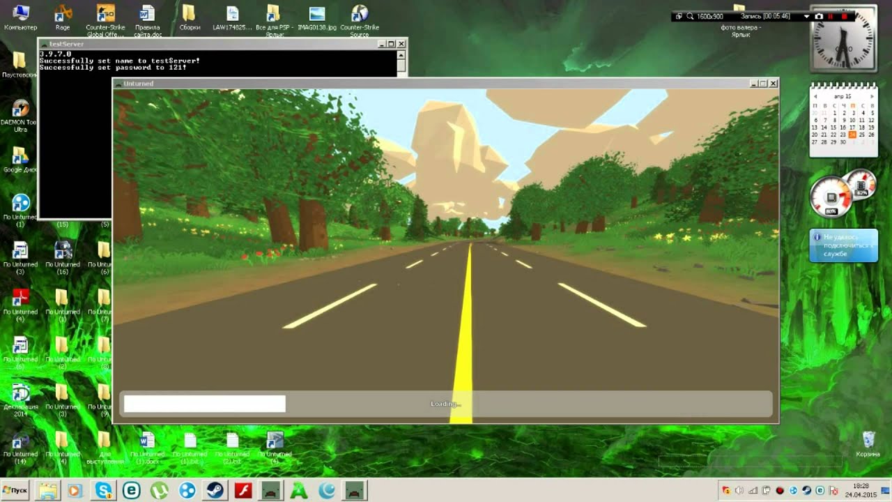Screen dimensions: 892x502
Task: Open DAEMON Tools Ultra shortcut
Action: [20, 116]
